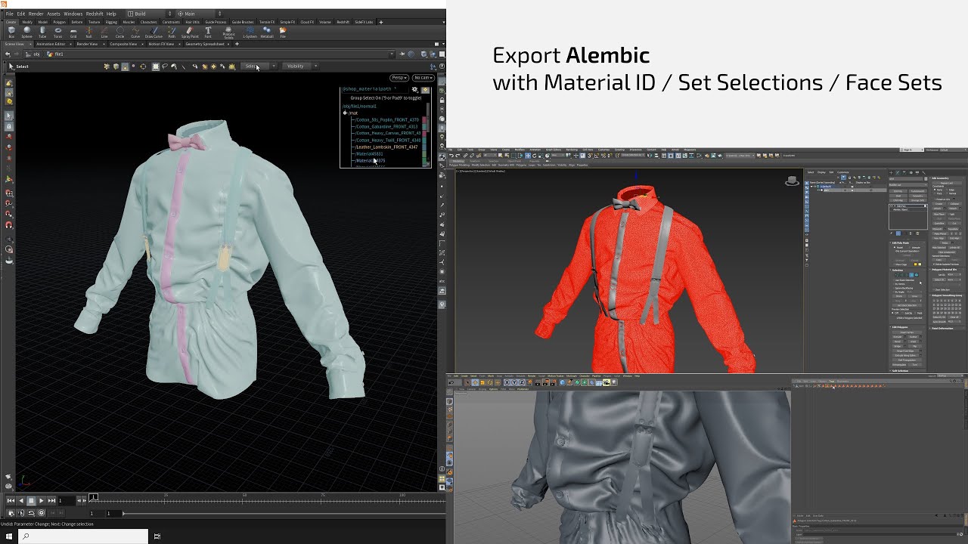Image resolution: width=968 pixels, height=544 pixels.
Task: Jump to first frame on timeline
Action: (x=11, y=500)
